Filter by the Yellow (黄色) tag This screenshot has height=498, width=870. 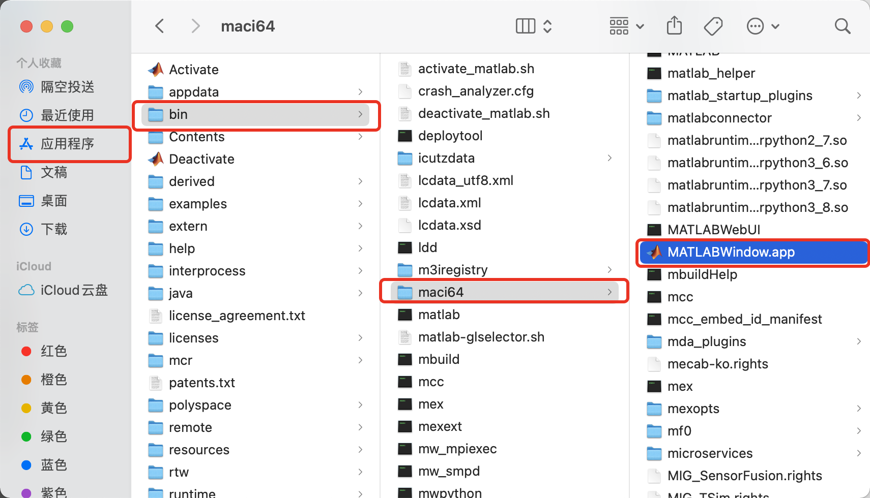pos(44,408)
